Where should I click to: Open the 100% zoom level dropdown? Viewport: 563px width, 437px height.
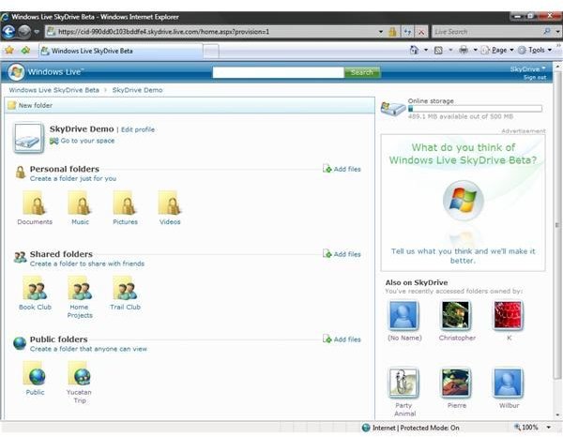coord(549,428)
